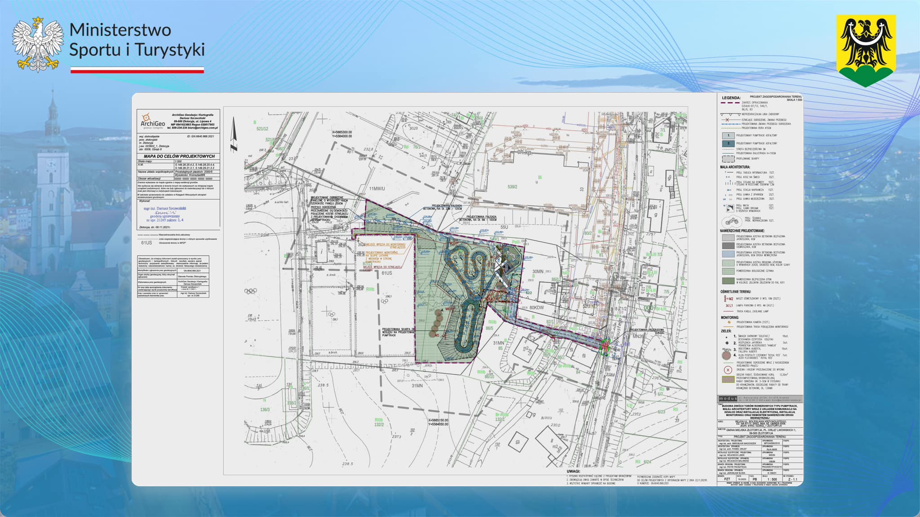This screenshot has height=517, width=920.
Task: Click the L1 park lamp legend symbol
Action: coord(728,305)
